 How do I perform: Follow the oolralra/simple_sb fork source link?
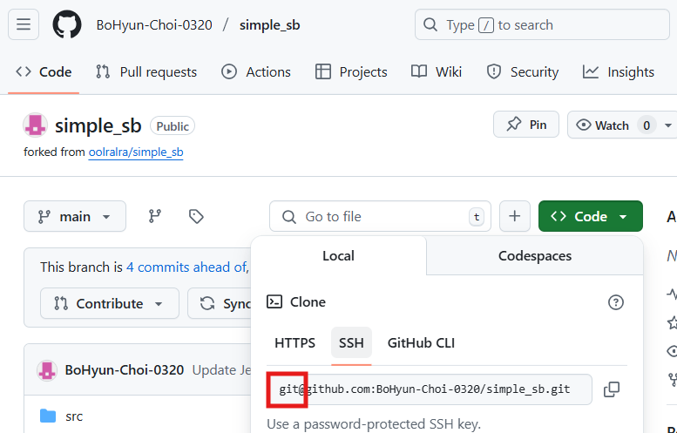[x=136, y=152]
